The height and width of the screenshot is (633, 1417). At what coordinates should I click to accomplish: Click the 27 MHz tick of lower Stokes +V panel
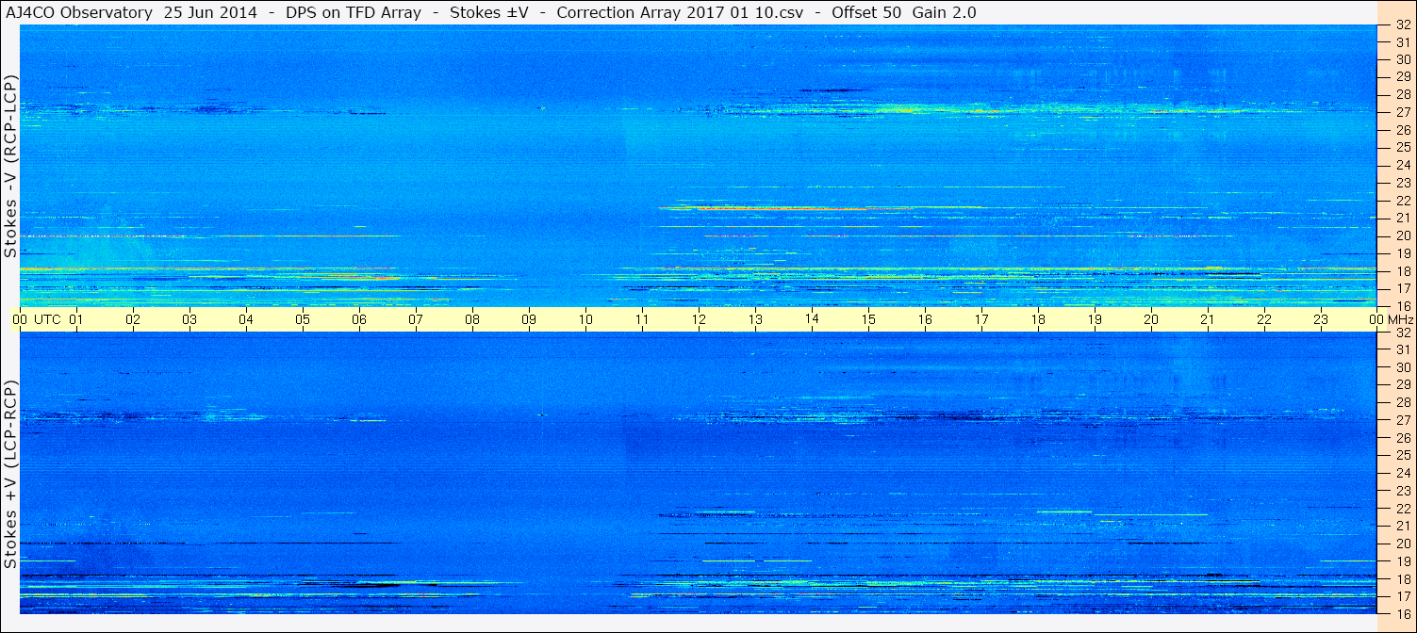[x=1402, y=420]
